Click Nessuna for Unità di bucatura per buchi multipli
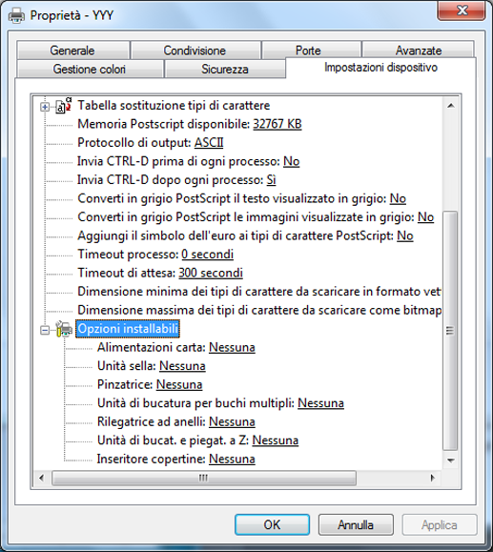The height and width of the screenshot is (552, 493). [x=320, y=403]
